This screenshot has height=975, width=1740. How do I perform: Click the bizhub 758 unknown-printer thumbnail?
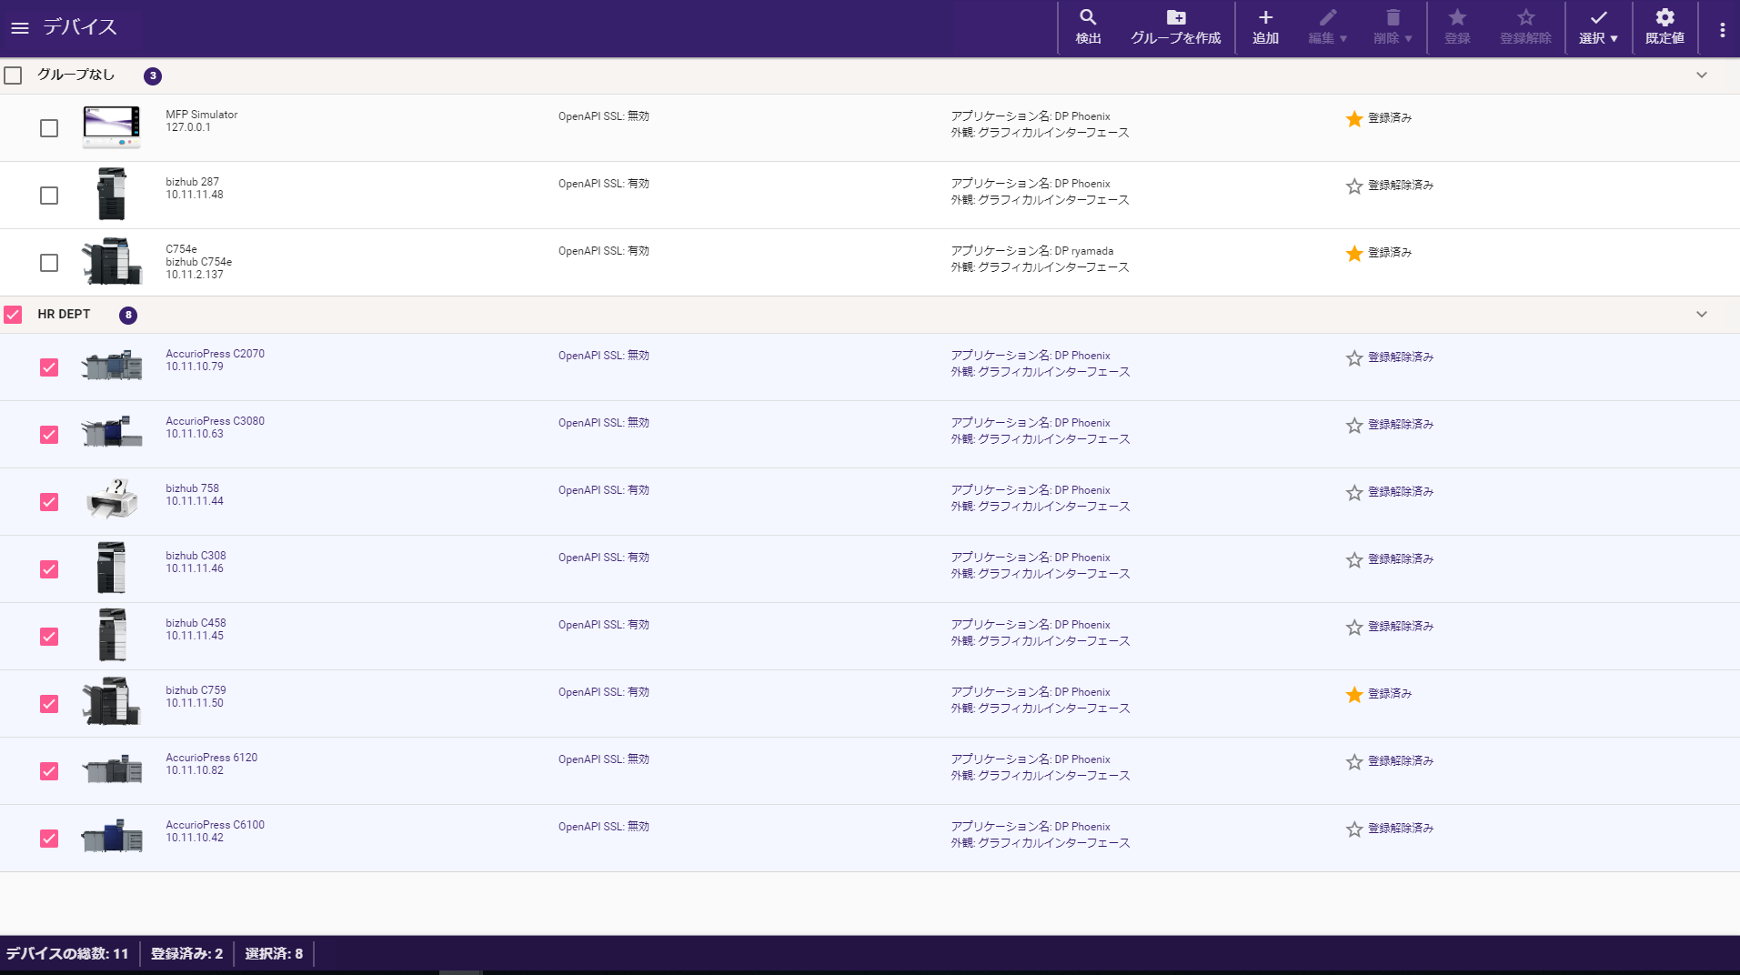[x=112, y=499]
